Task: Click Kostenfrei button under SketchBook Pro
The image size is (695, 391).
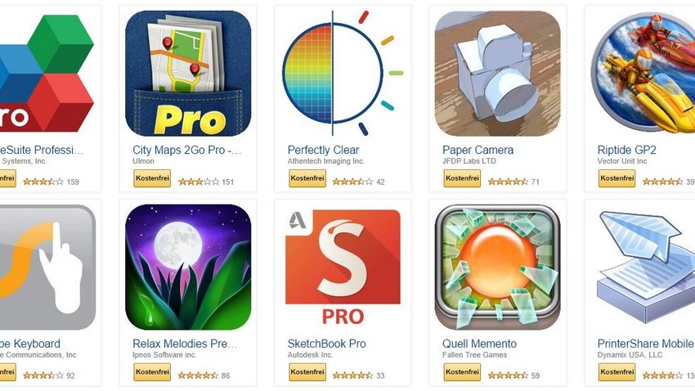Action: [307, 372]
